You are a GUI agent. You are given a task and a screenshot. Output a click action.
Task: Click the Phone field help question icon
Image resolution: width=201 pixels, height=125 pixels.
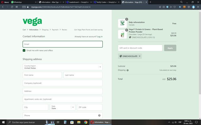99,115
